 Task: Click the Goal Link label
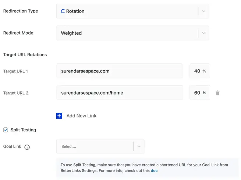[x=12, y=147]
